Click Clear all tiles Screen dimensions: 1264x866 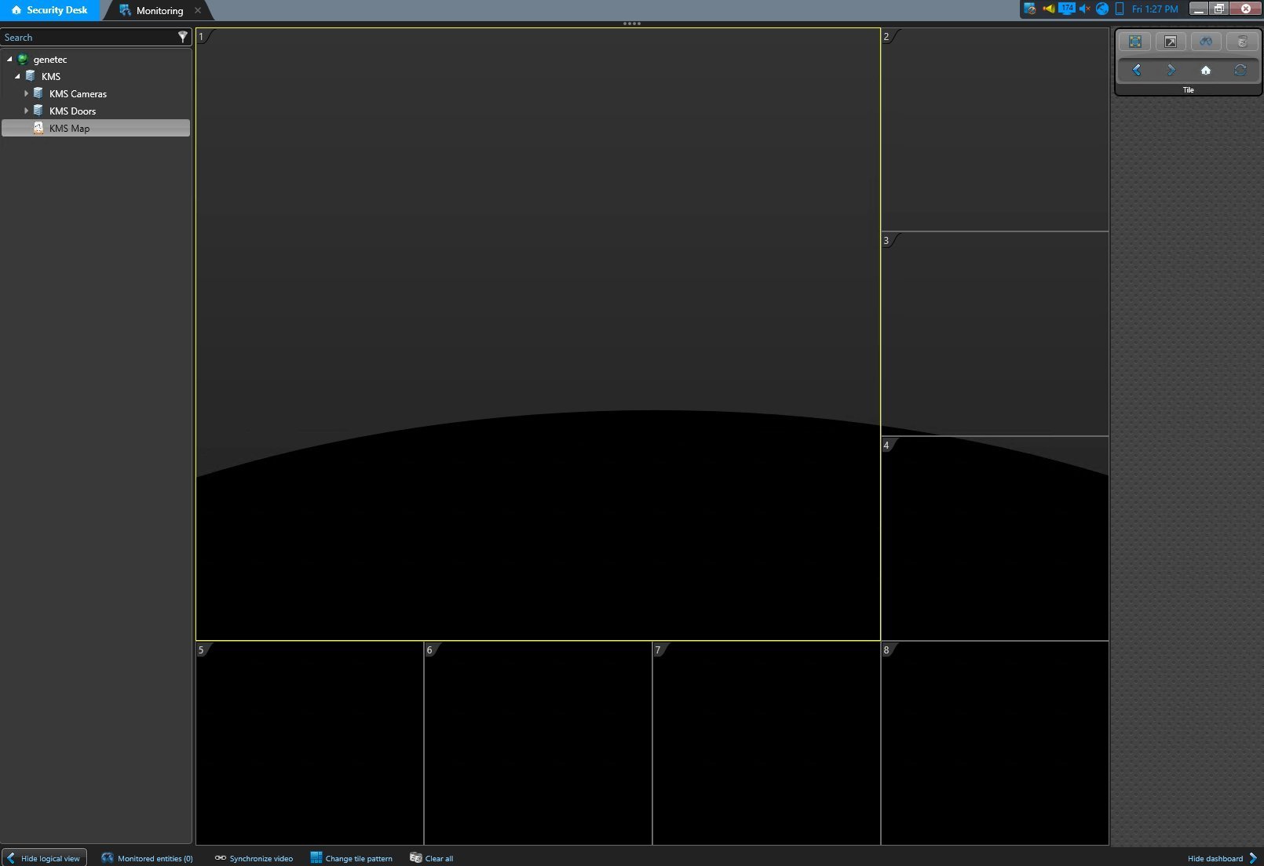(432, 858)
